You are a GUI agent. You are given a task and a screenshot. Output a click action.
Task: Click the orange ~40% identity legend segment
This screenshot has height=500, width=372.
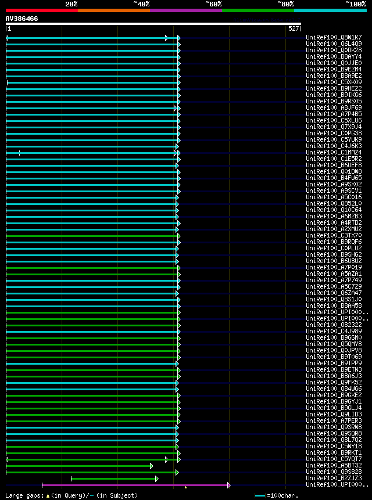pos(114,10)
